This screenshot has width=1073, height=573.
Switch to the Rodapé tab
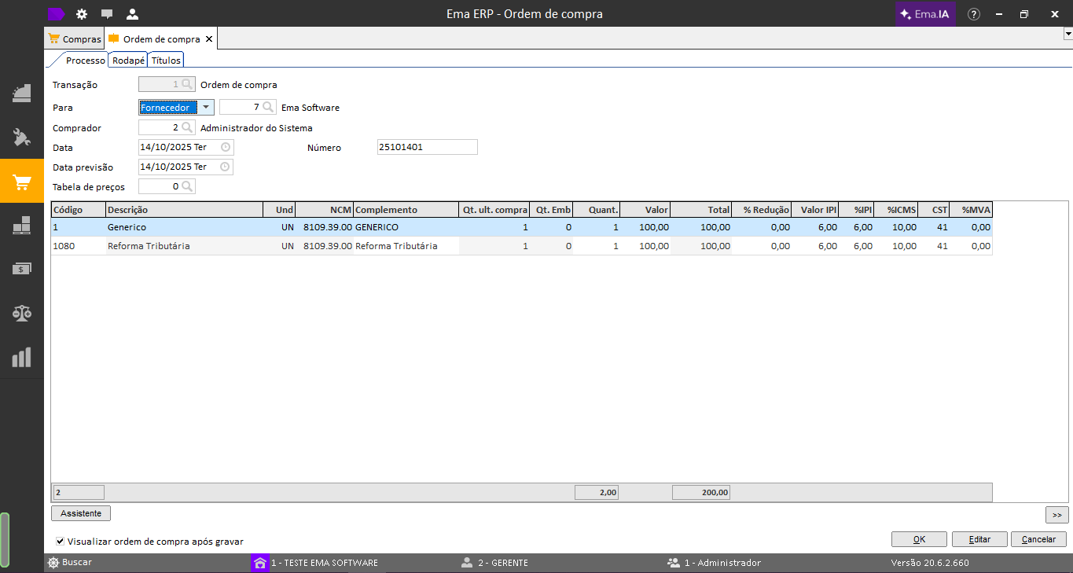(x=128, y=61)
